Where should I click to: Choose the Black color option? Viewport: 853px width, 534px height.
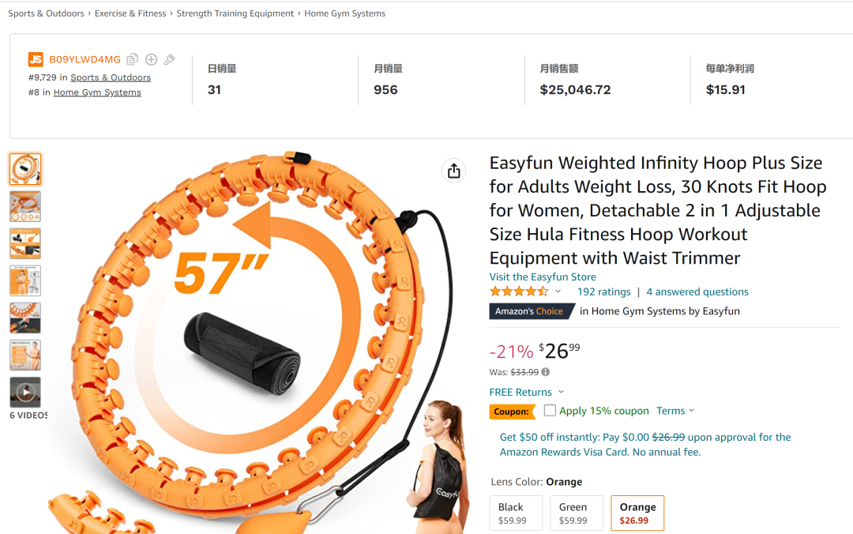coord(516,513)
